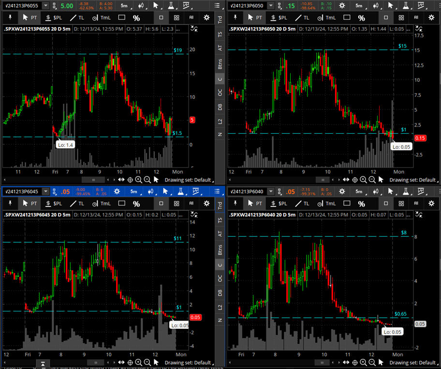Select the TL trendline button in P6040 toolbar
Screen dimensions: 441x369
pos(302,203)
